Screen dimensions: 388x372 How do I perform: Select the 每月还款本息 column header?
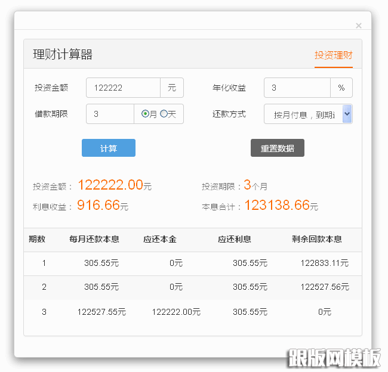coord(94,239)
